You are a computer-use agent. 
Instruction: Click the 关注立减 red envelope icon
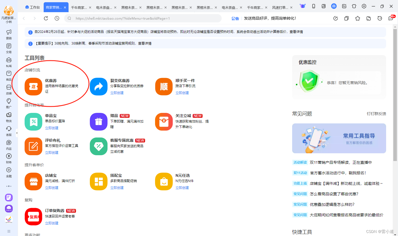click(164, 122)
